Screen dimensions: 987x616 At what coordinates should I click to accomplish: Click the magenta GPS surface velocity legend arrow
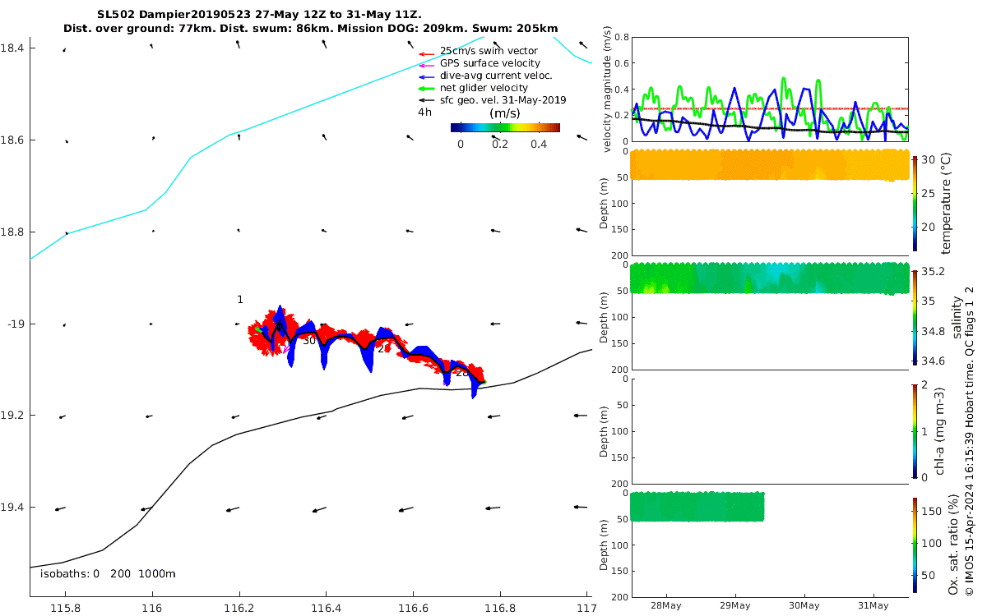coord(426,64)
